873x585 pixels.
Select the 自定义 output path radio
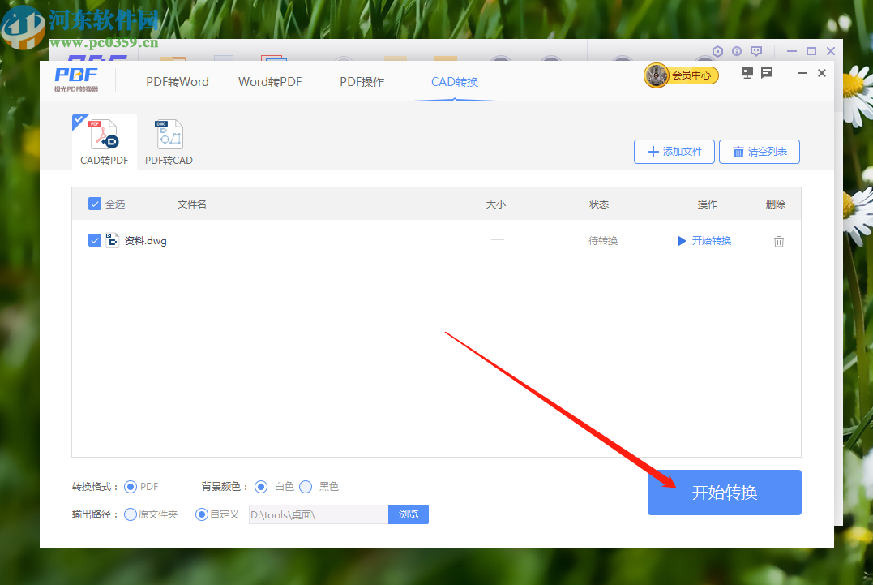[x=200, y=514]
